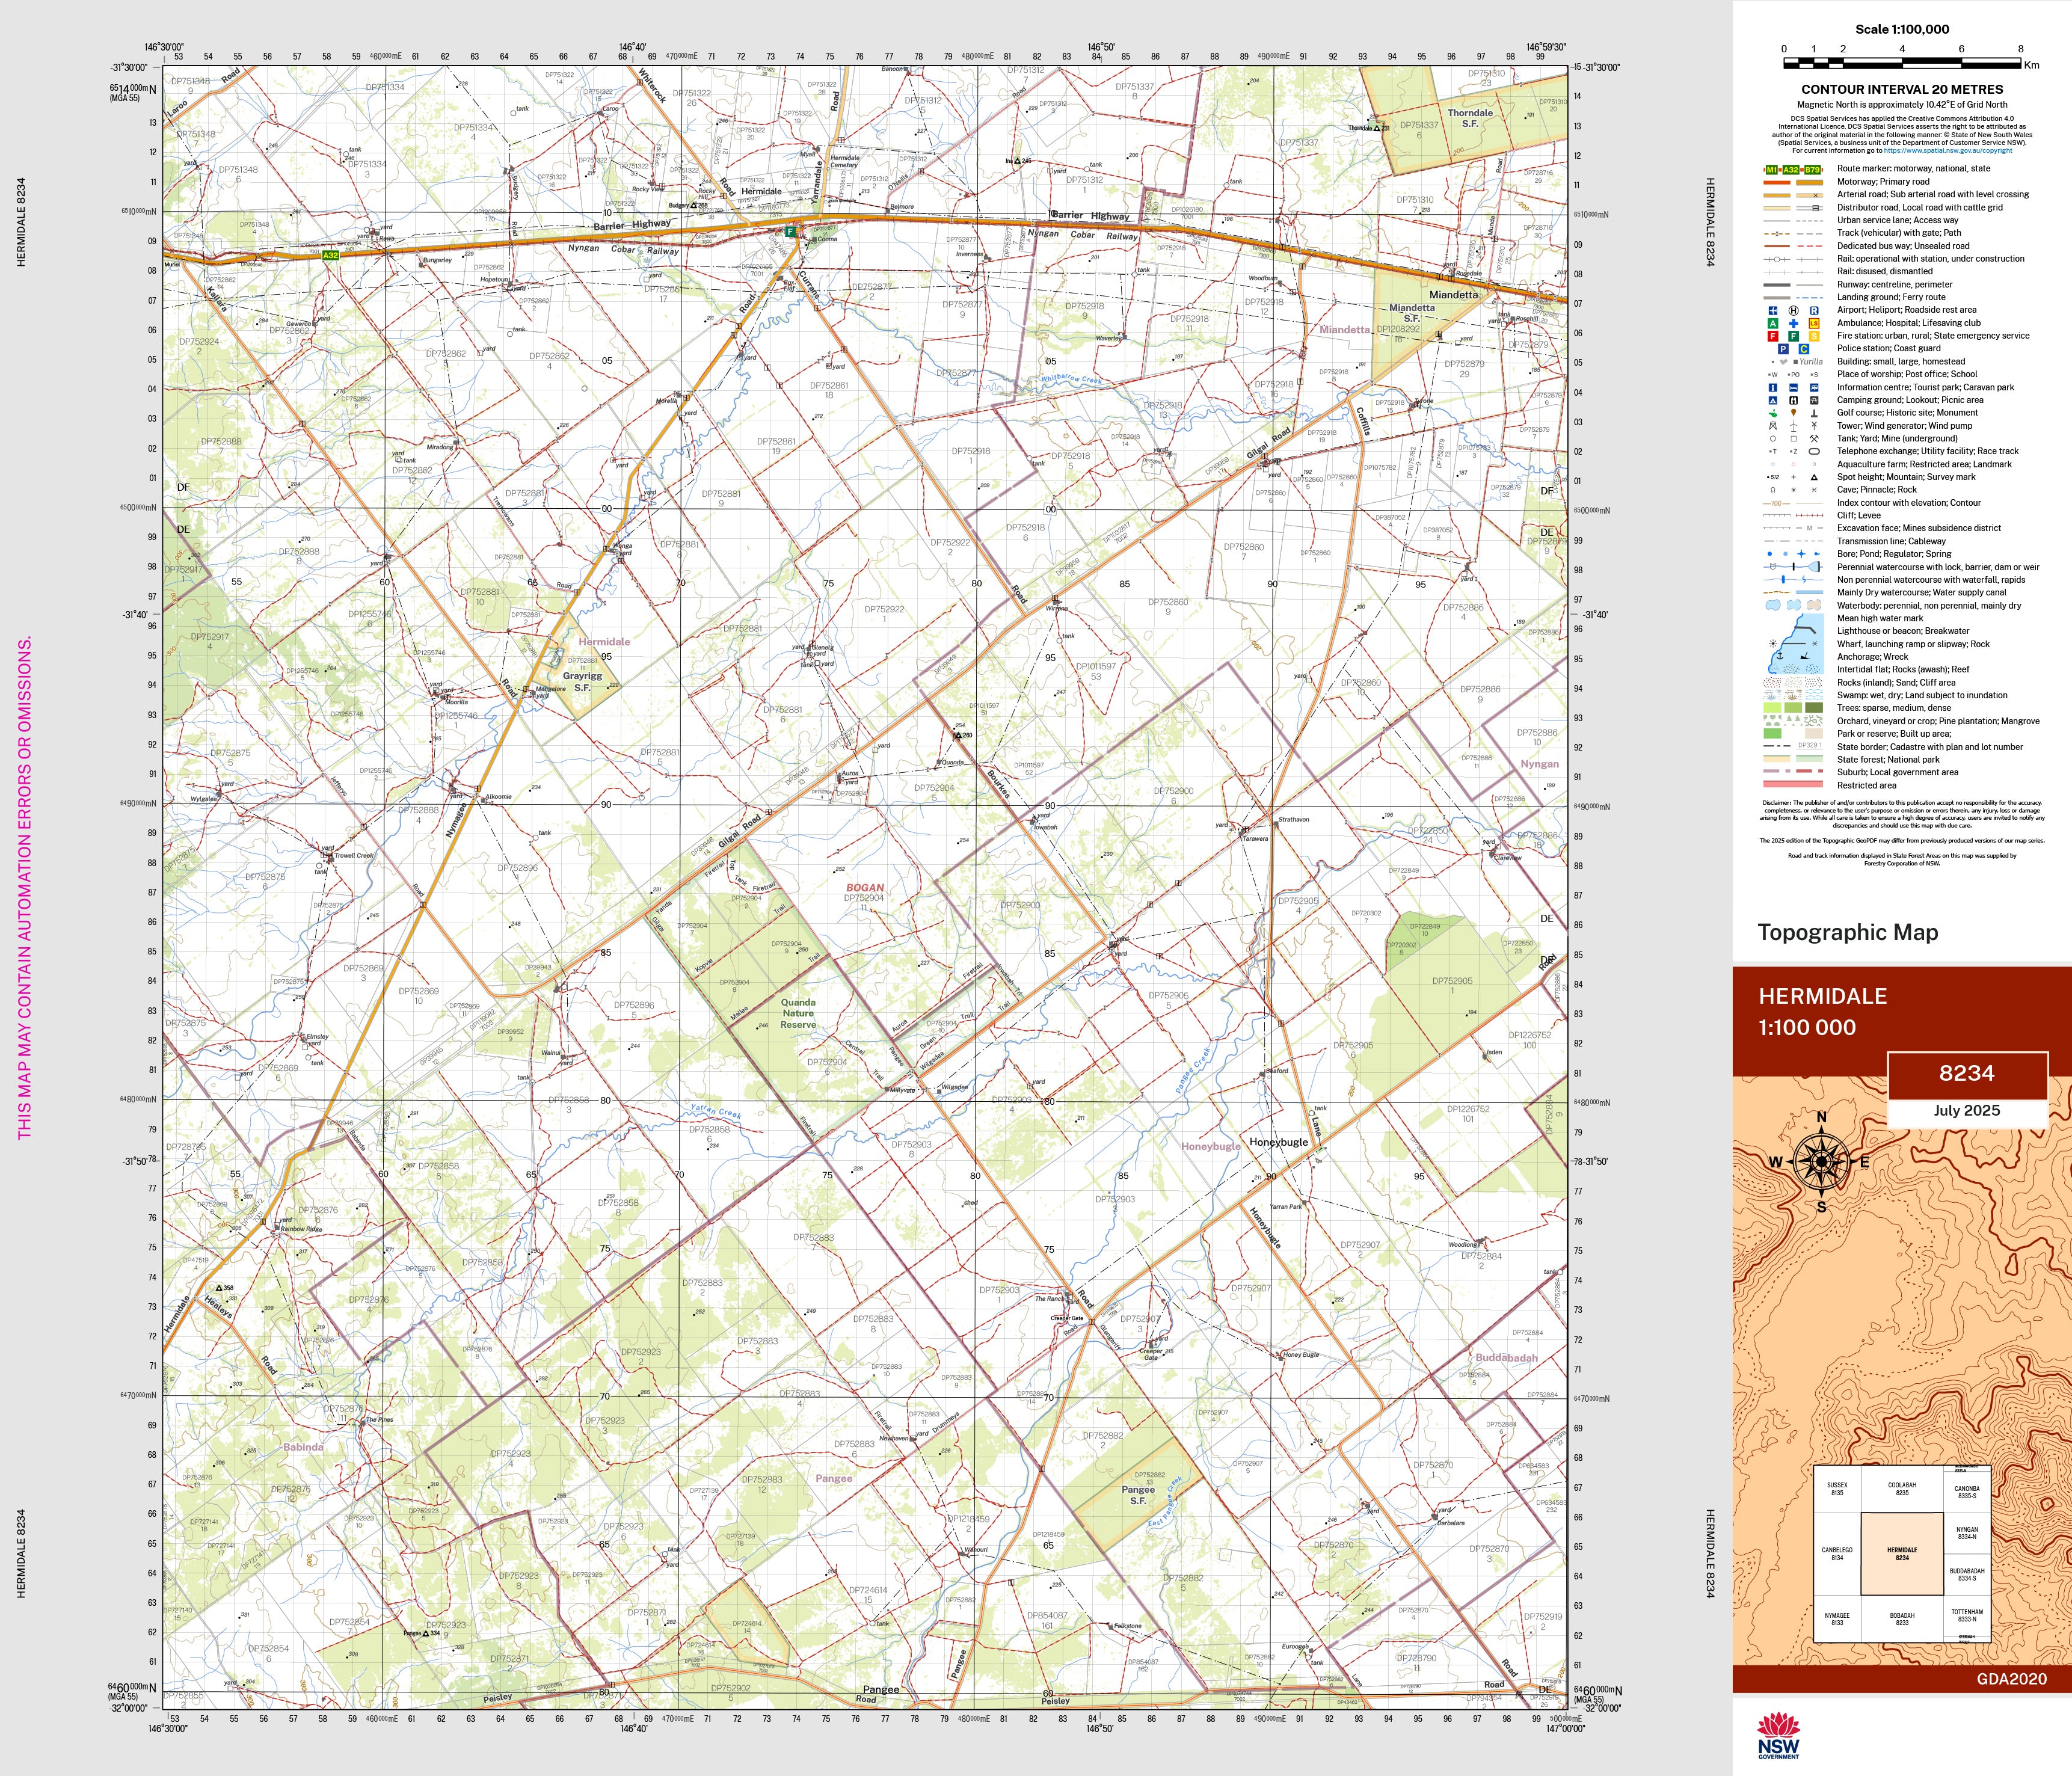Click the compass rose on the cover panel
The height and width of the screenshot is (1776, 2072).
[1821, 1161]
